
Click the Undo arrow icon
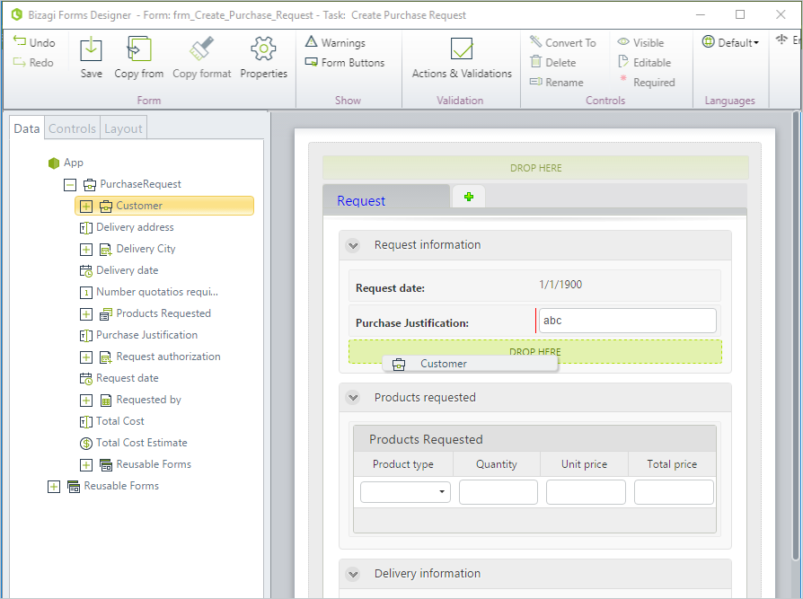(x=20, y=41)
